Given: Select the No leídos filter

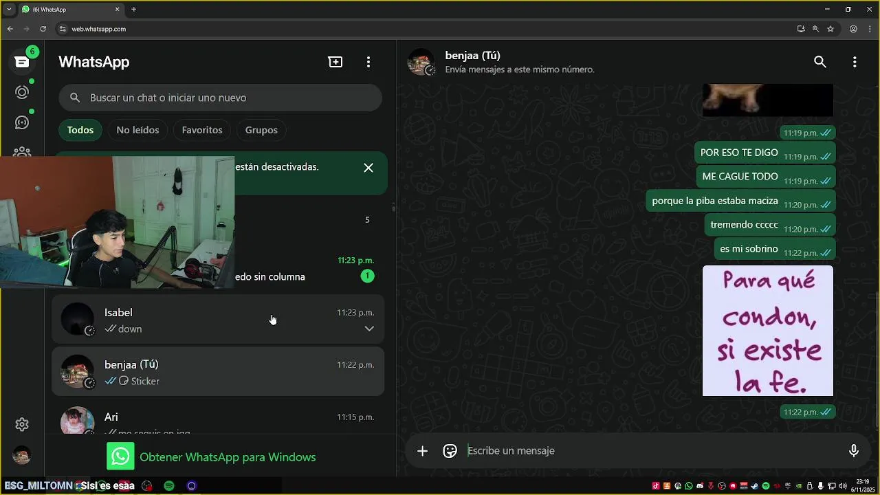Looking at the screenshot, I should (x=137, y=130).
